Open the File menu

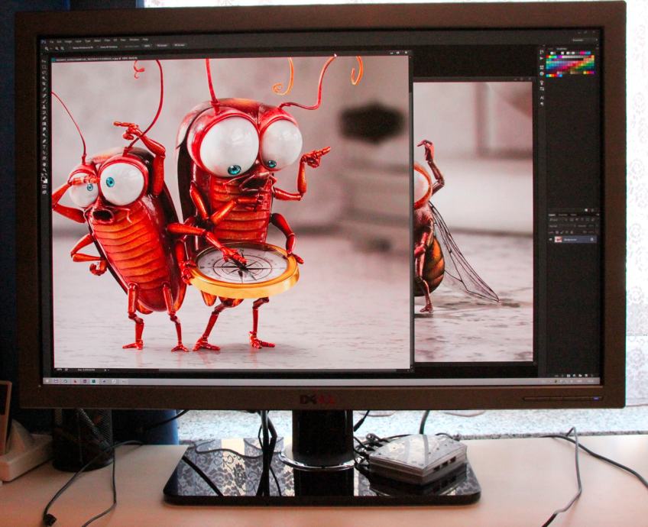[x=52, y=41]
